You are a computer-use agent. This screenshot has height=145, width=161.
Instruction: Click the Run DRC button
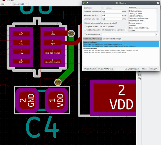(x=154, y=69)
